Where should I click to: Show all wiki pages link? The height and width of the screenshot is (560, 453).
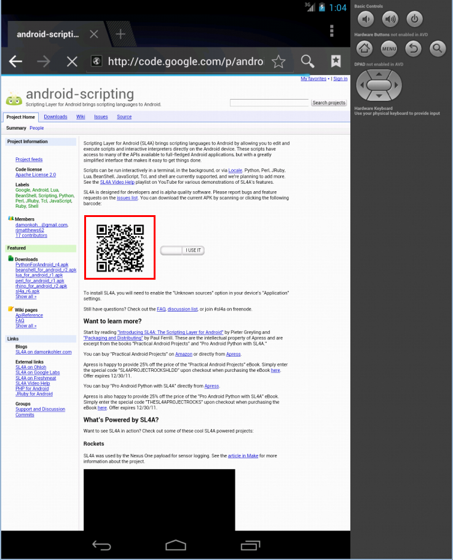[x=26, y=326]
